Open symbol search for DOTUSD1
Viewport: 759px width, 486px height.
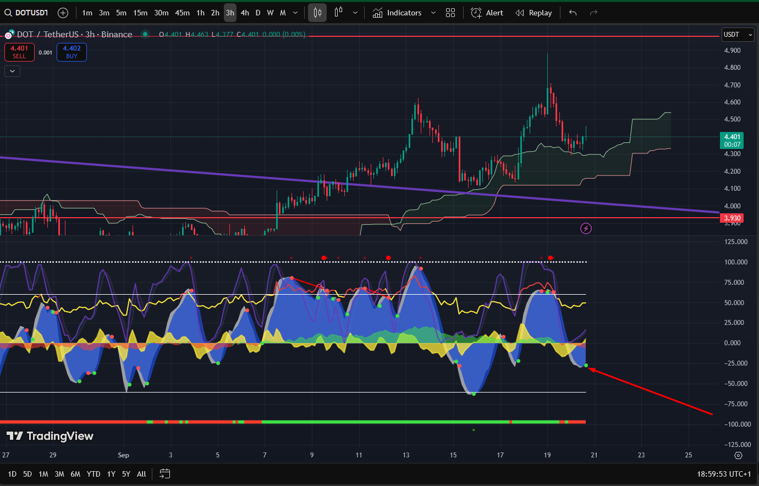(x=26, y=13)
